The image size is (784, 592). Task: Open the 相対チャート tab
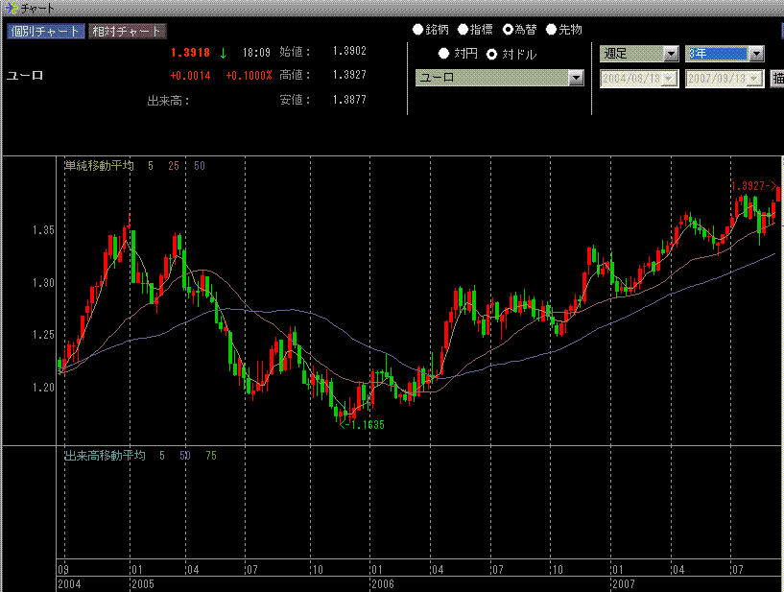pyautogui.click(x=127, y=32)
